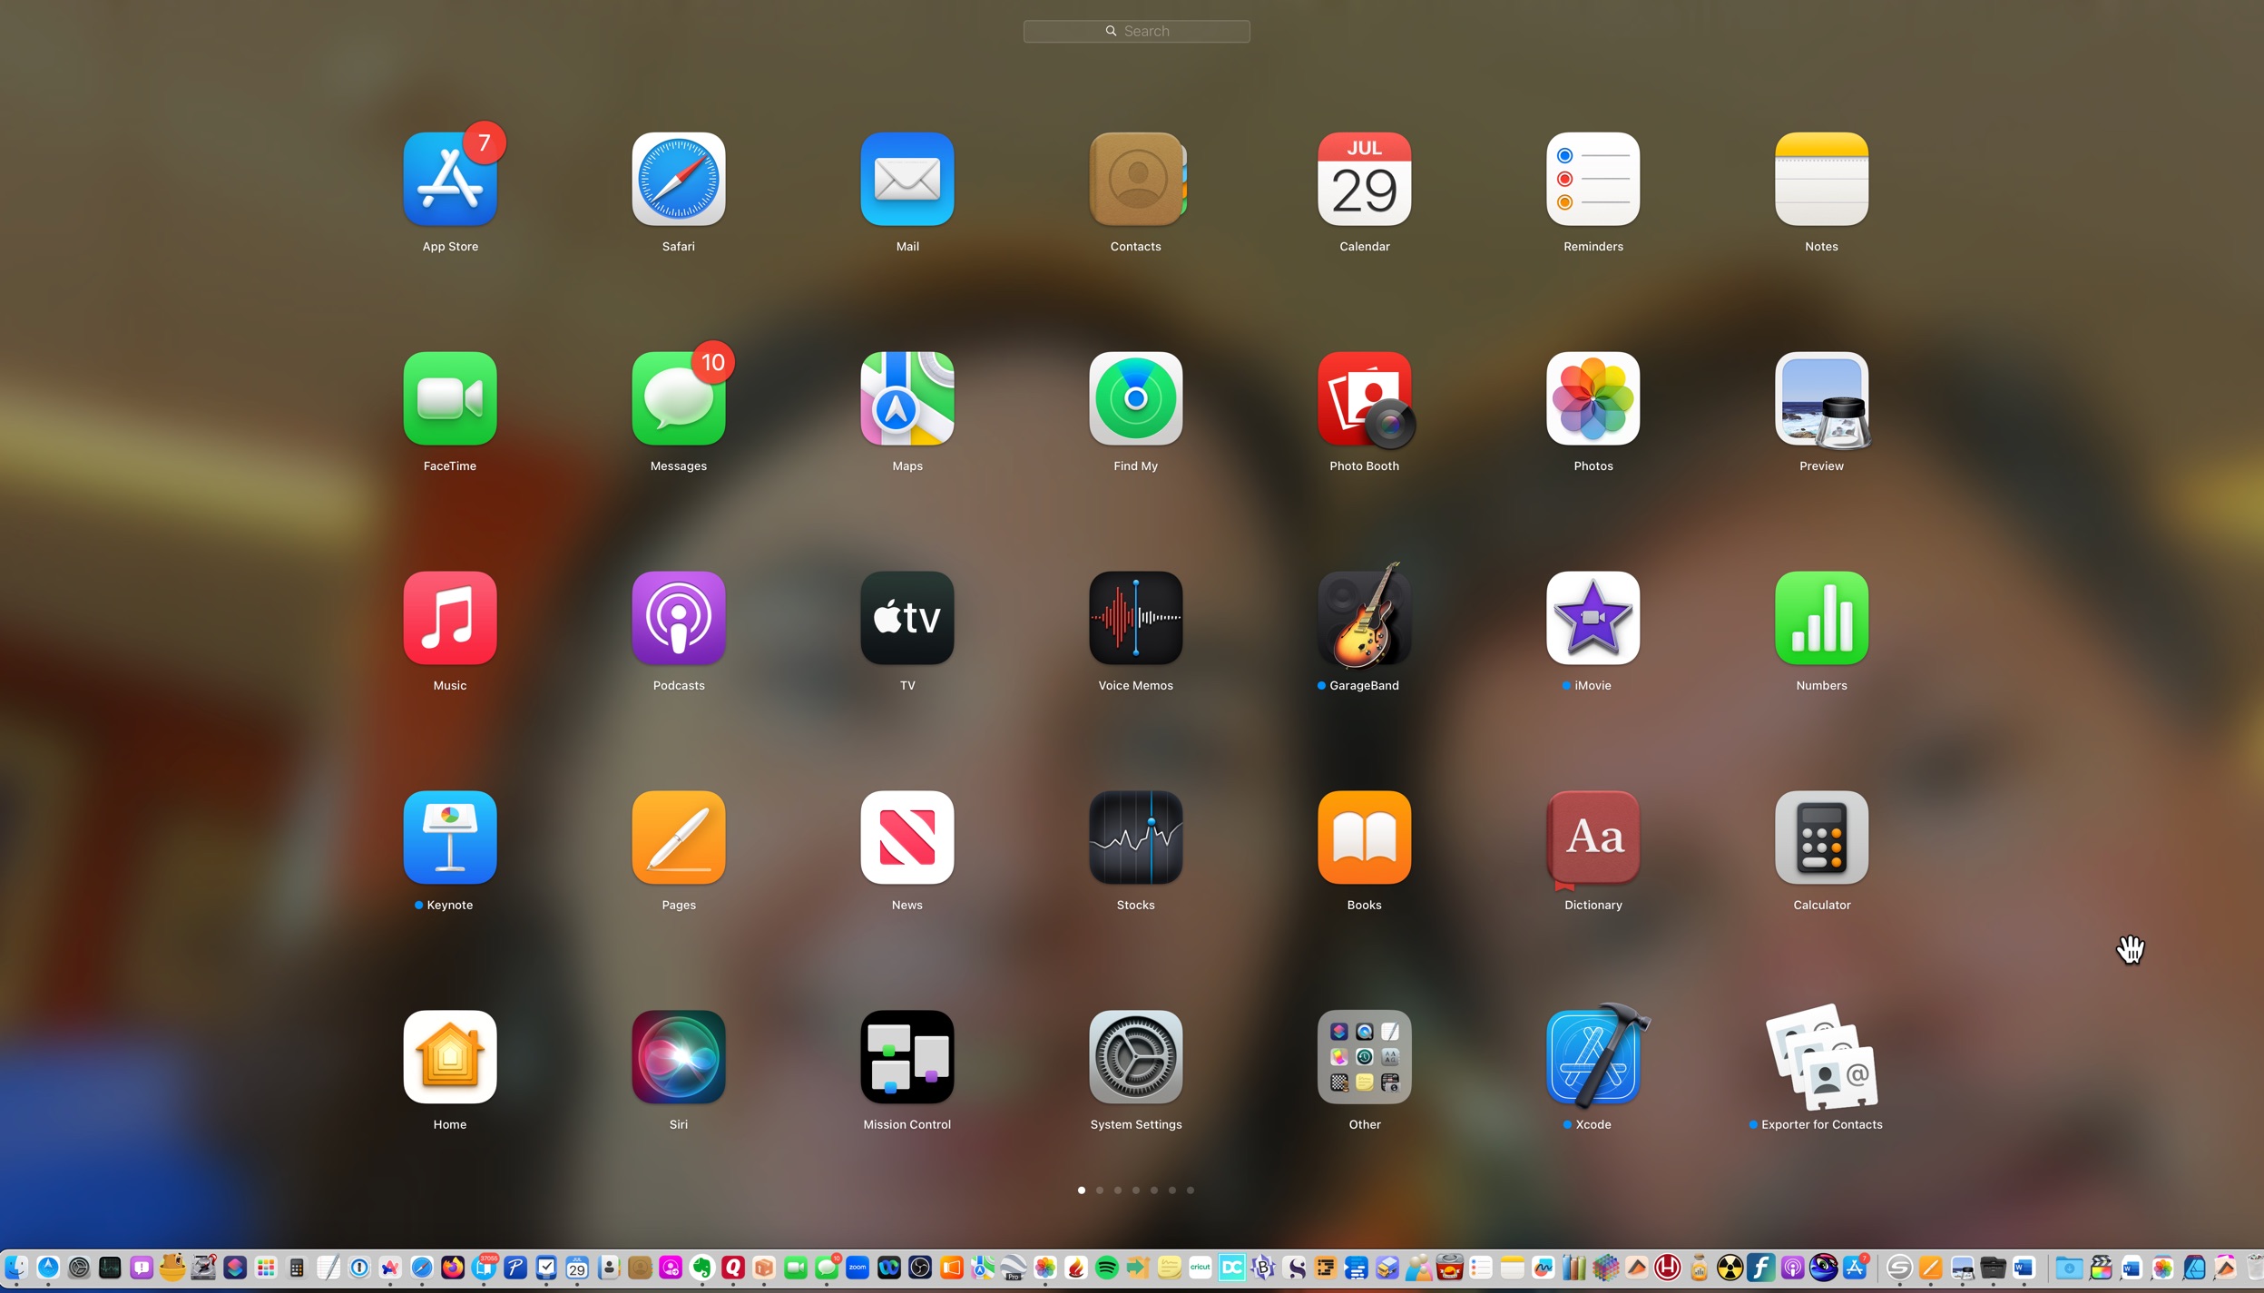The width and height of the screenshot is (2264, 1293).
Task: Open Messages with 10 unread badge
Action: click(678, 398)
